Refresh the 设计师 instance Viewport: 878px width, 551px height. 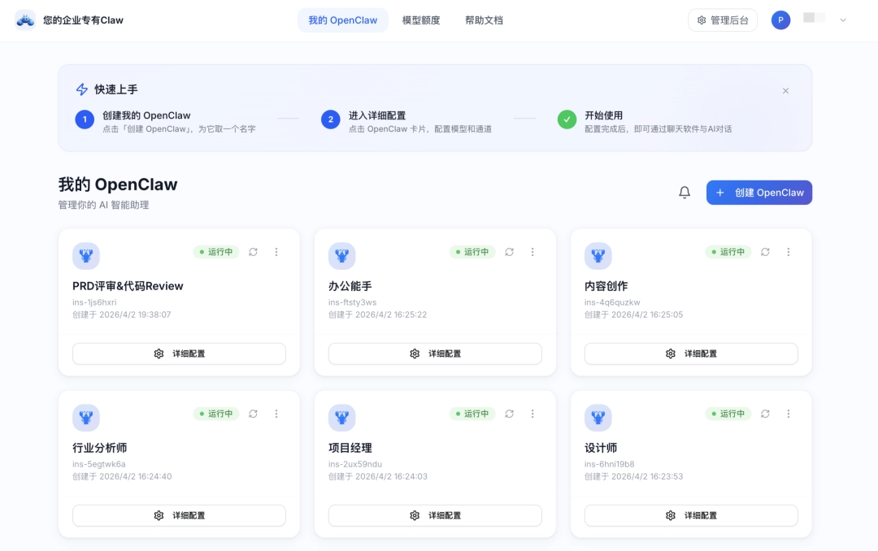pyautogui.click(x=765, y=414)
